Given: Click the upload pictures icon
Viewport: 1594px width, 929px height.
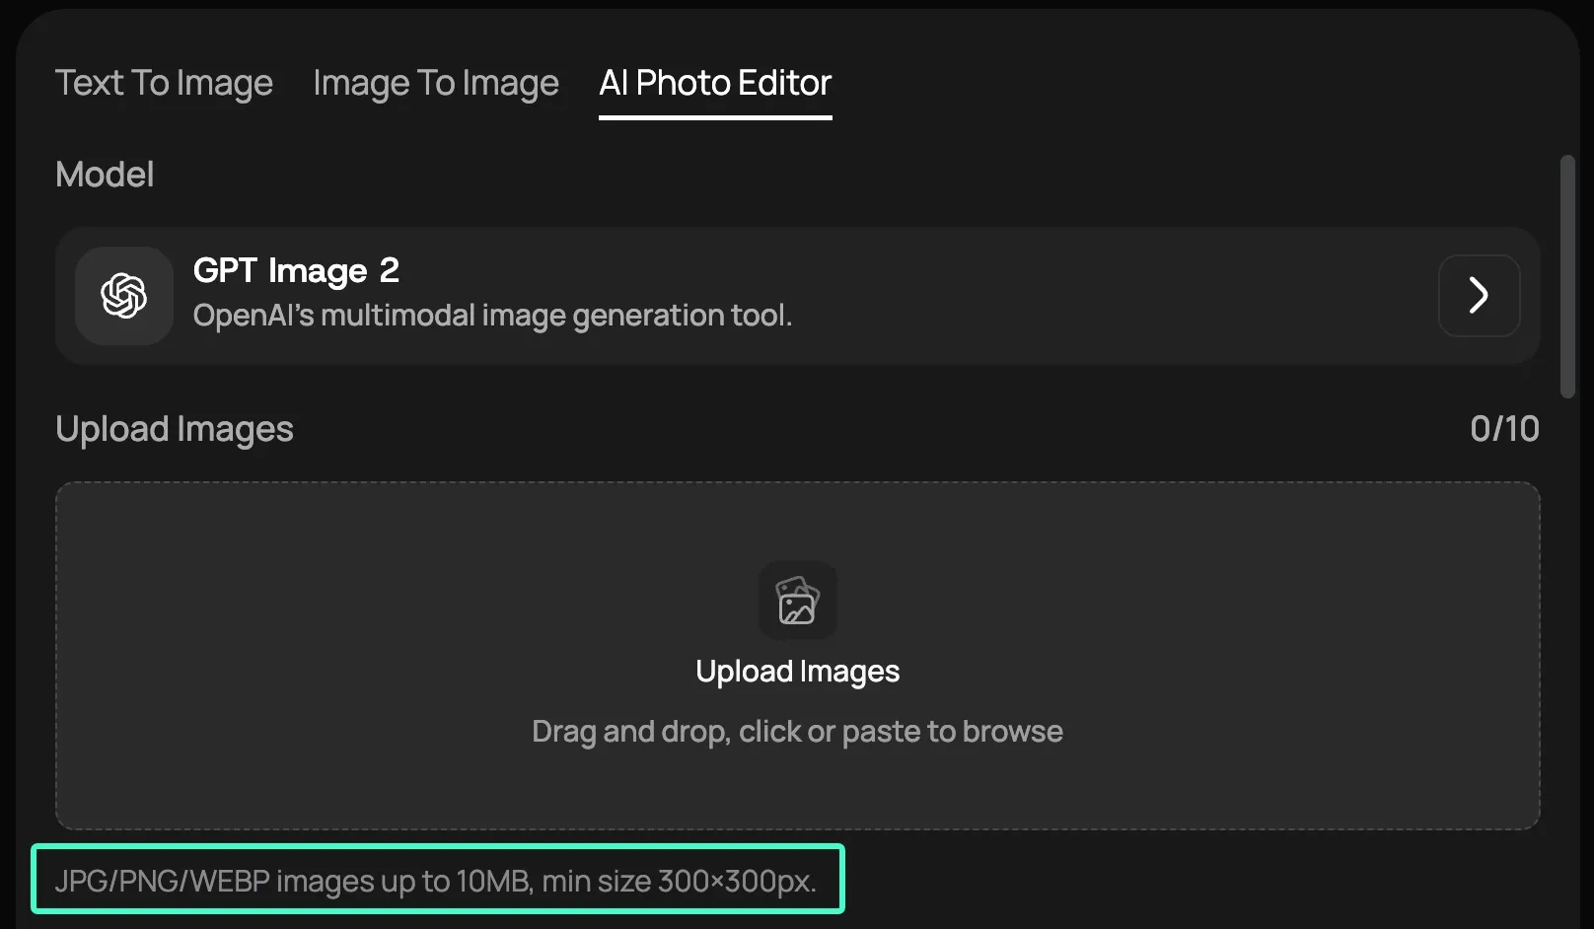Looking at the screenshot, I should click(797, 601).
